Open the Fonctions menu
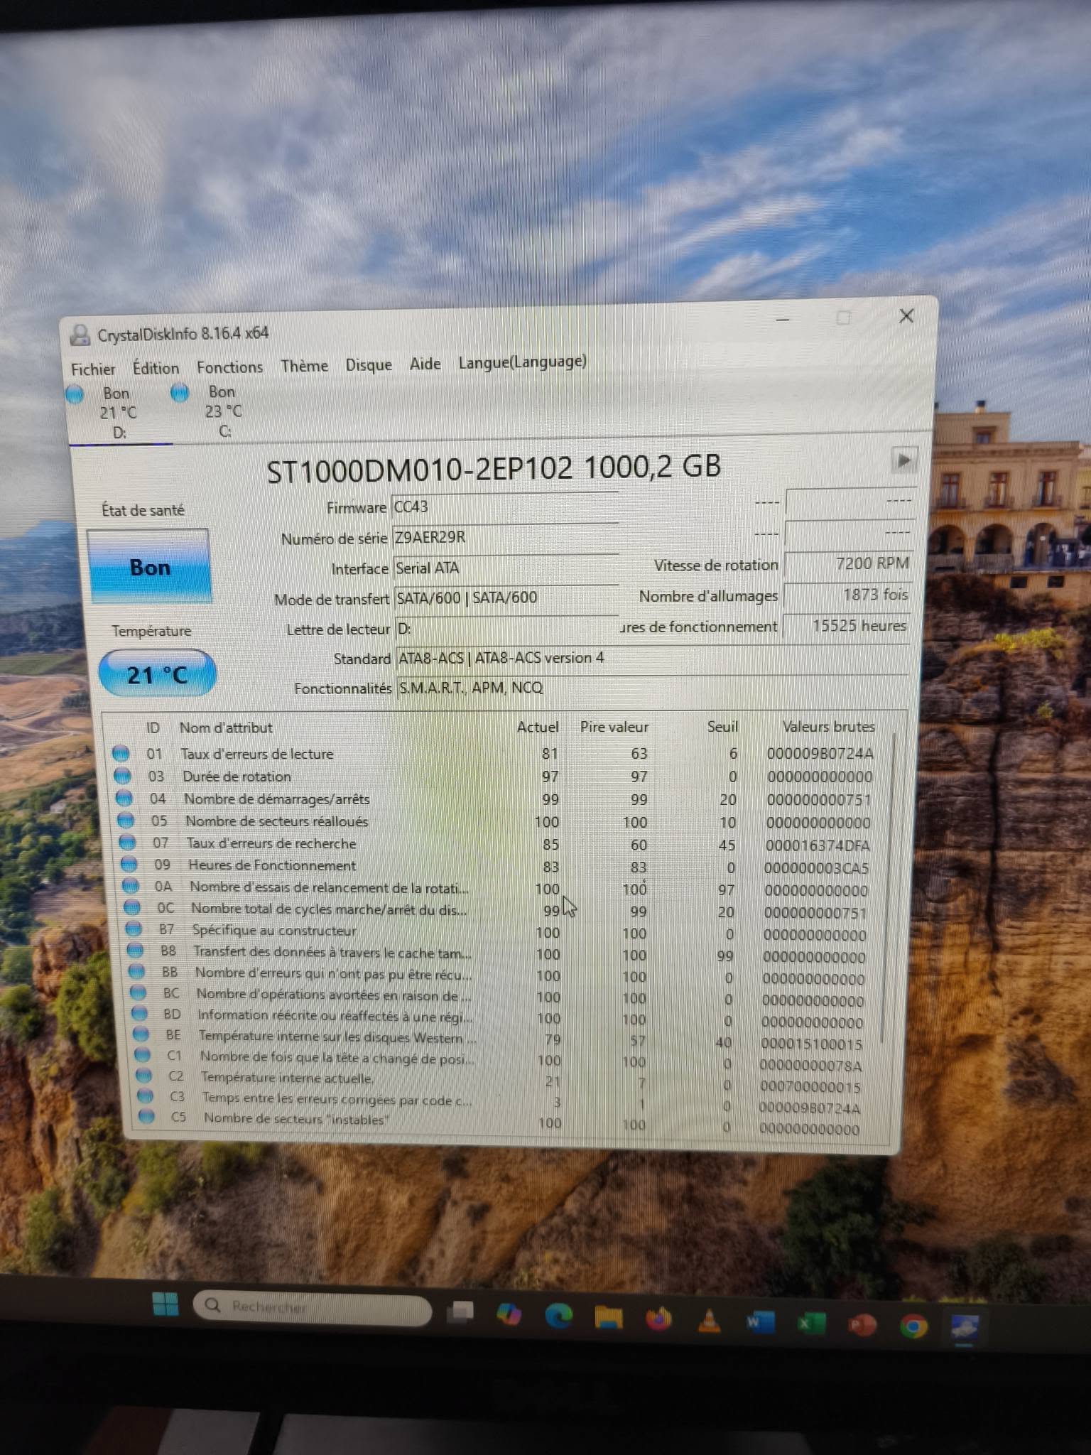The width and height of the screenshot is (1091, 1455). point(229,367)
